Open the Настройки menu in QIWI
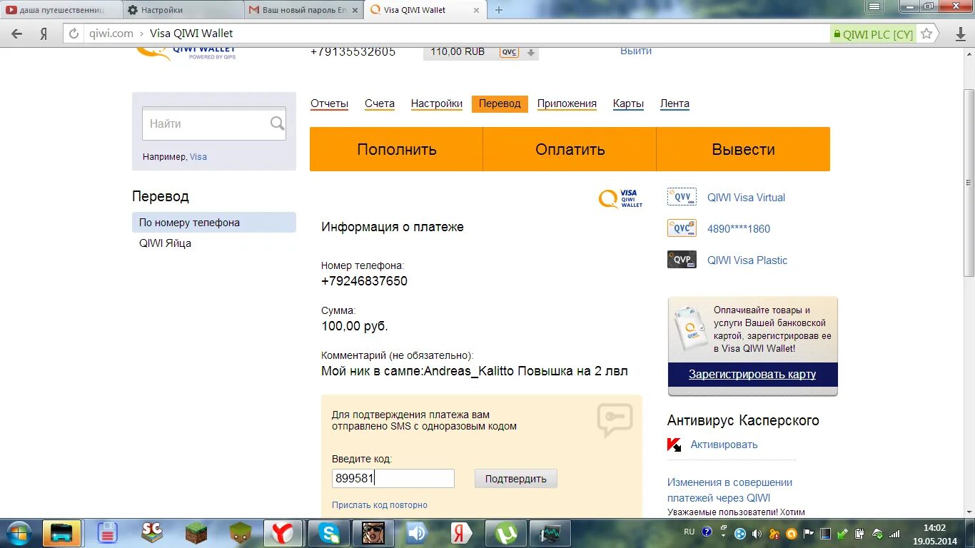975x548 pixels. point(437,103)
